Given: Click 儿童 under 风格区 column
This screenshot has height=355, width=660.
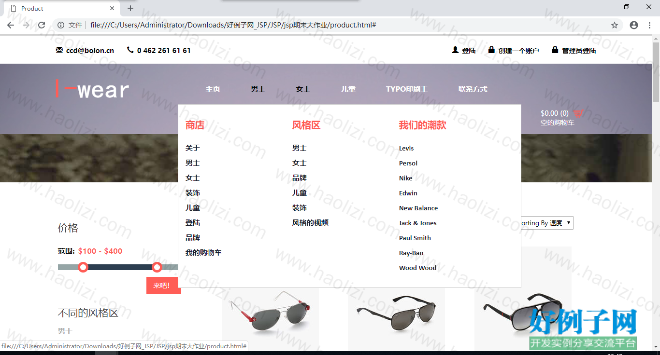Looking at the screenshot, I should pos(300,193).
